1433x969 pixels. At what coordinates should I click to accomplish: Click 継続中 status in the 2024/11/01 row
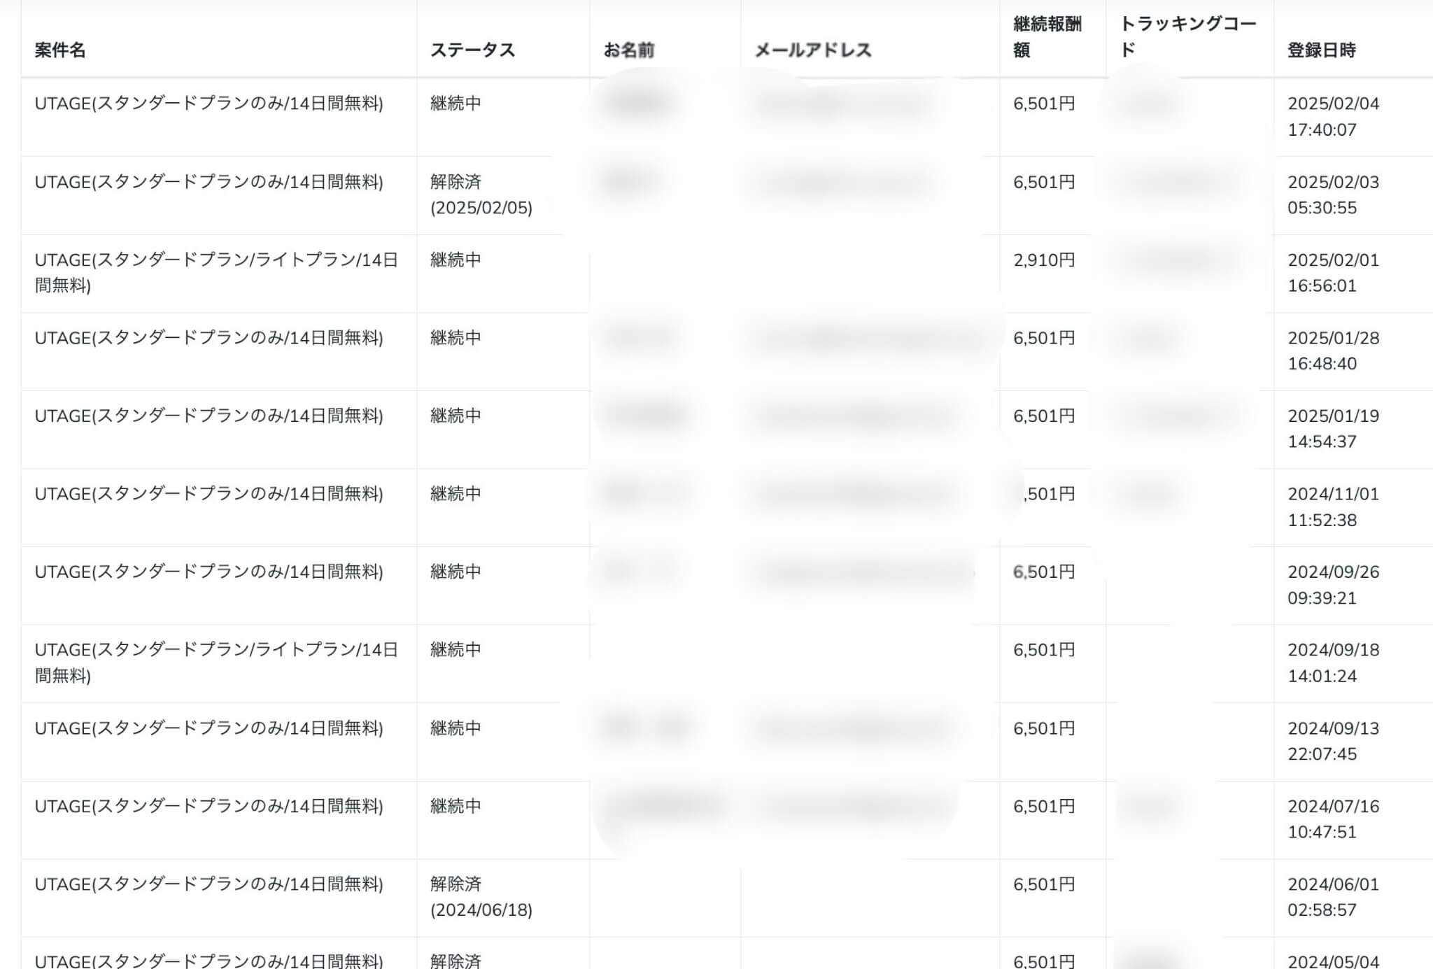(x=456, y=493)
